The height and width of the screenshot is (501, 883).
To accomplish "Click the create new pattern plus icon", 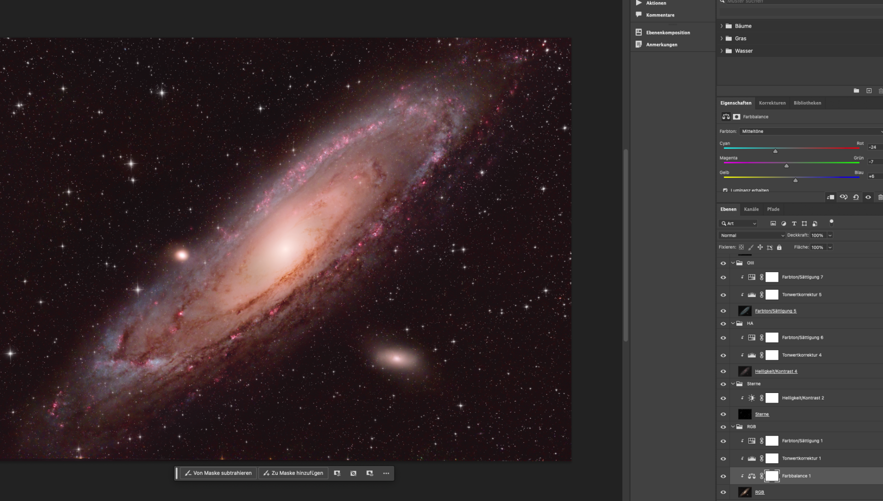I will click(869, 91).
